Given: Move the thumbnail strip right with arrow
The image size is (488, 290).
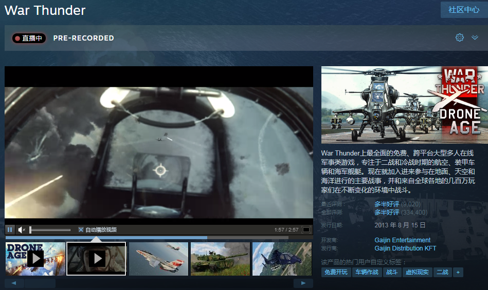Looking at the screenshot, I should point(303,283).
